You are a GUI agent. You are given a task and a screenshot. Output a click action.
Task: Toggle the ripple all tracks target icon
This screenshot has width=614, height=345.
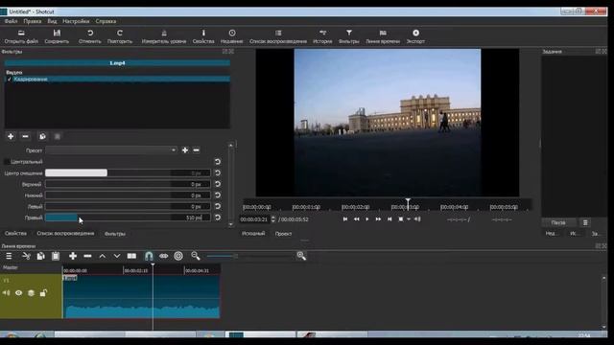[x=178, y=256]
